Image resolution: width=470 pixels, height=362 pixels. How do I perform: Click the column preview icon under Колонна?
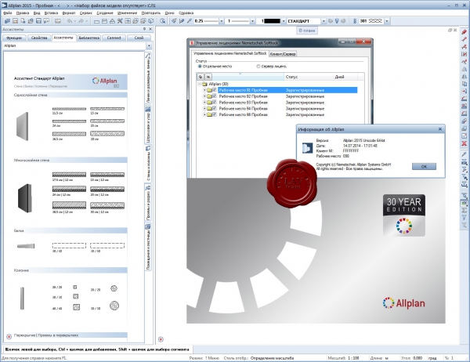tap(22, 299)
